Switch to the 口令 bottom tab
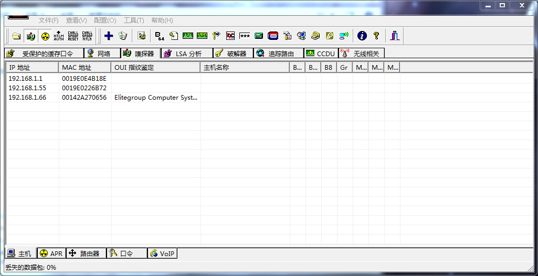The height and width of the screenshot is (276, 538). [x=126, y=254]
